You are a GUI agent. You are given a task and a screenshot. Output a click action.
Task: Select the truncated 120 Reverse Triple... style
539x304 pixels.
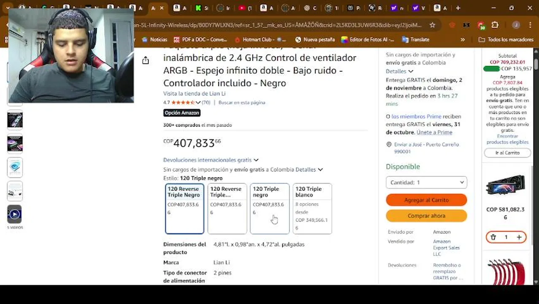[x=227, y=209]
